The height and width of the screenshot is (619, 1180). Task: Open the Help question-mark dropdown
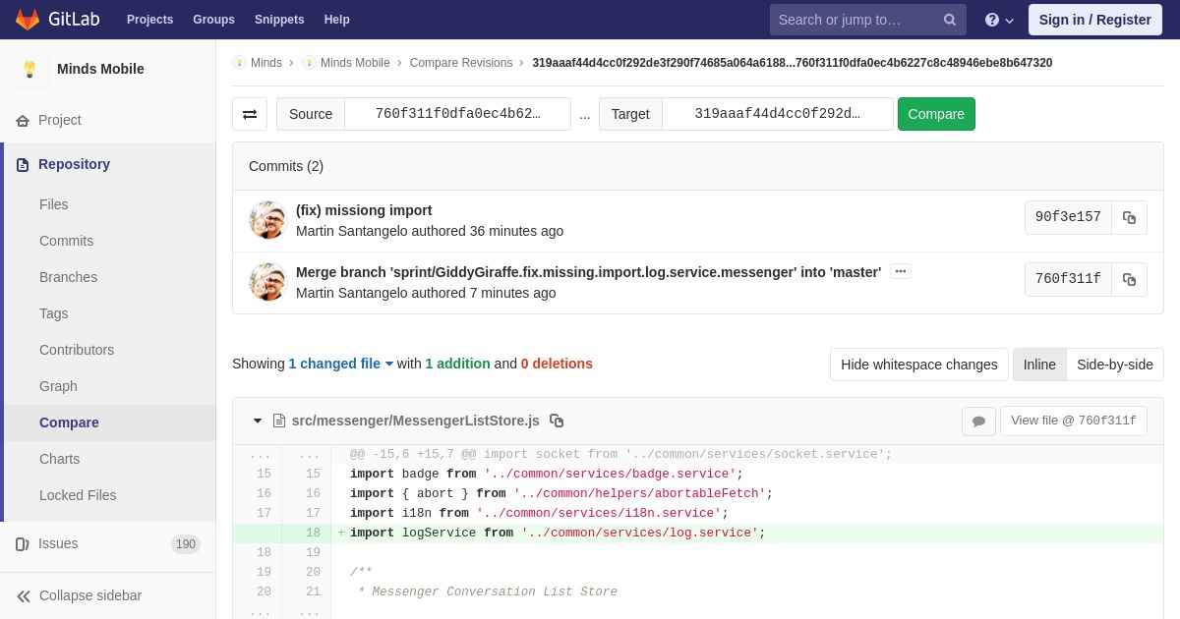(x=999, y=20)
